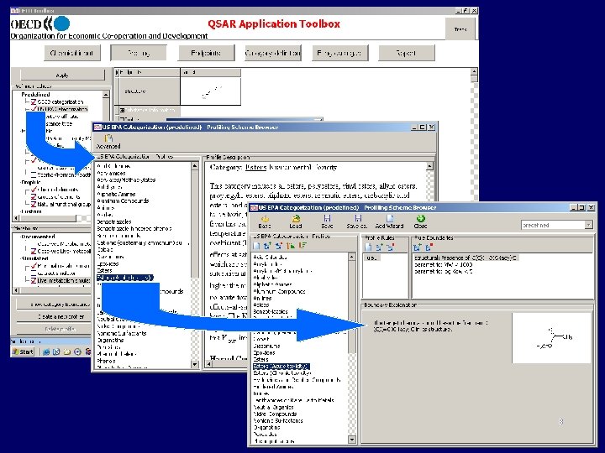The image size is (605, 453).
Task: Click up arrow of middle Profiles list scrollbar
Action: [x=195, y=166]
